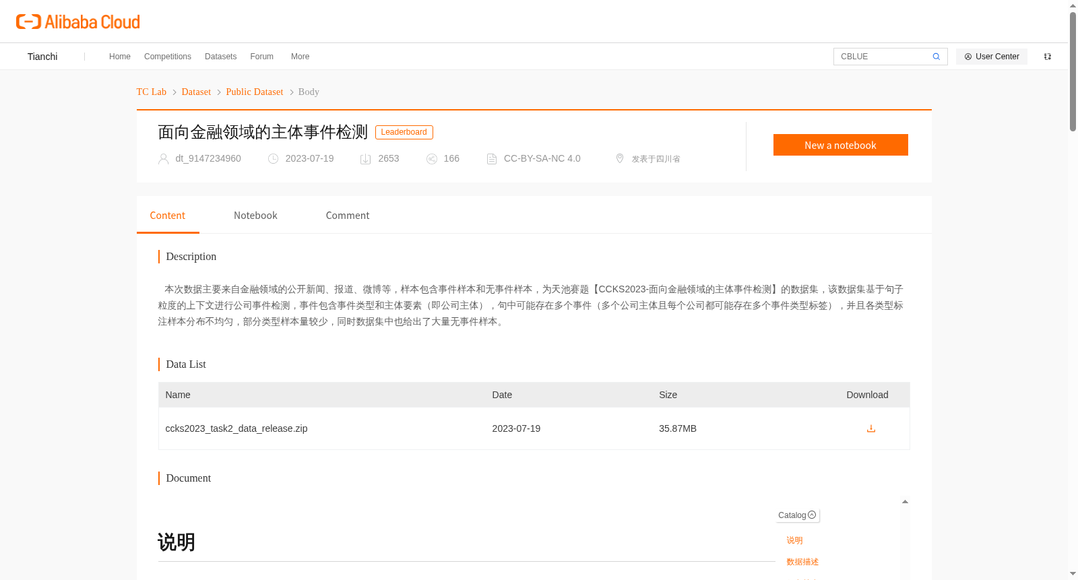Click the 35.87MB size cell

pos(678,428)
